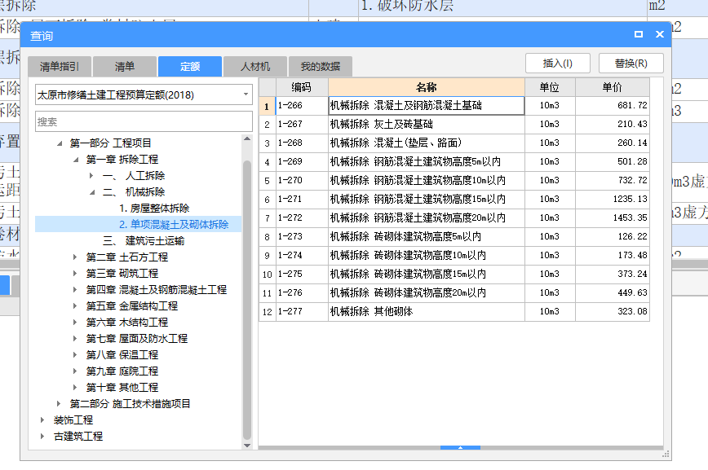Click the 单位 column header

point(550,87)
